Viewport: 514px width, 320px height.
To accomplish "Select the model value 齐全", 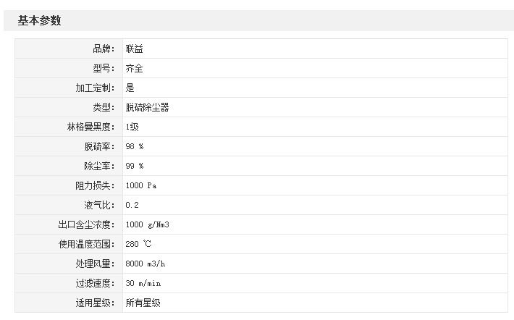I will [134, 68].
